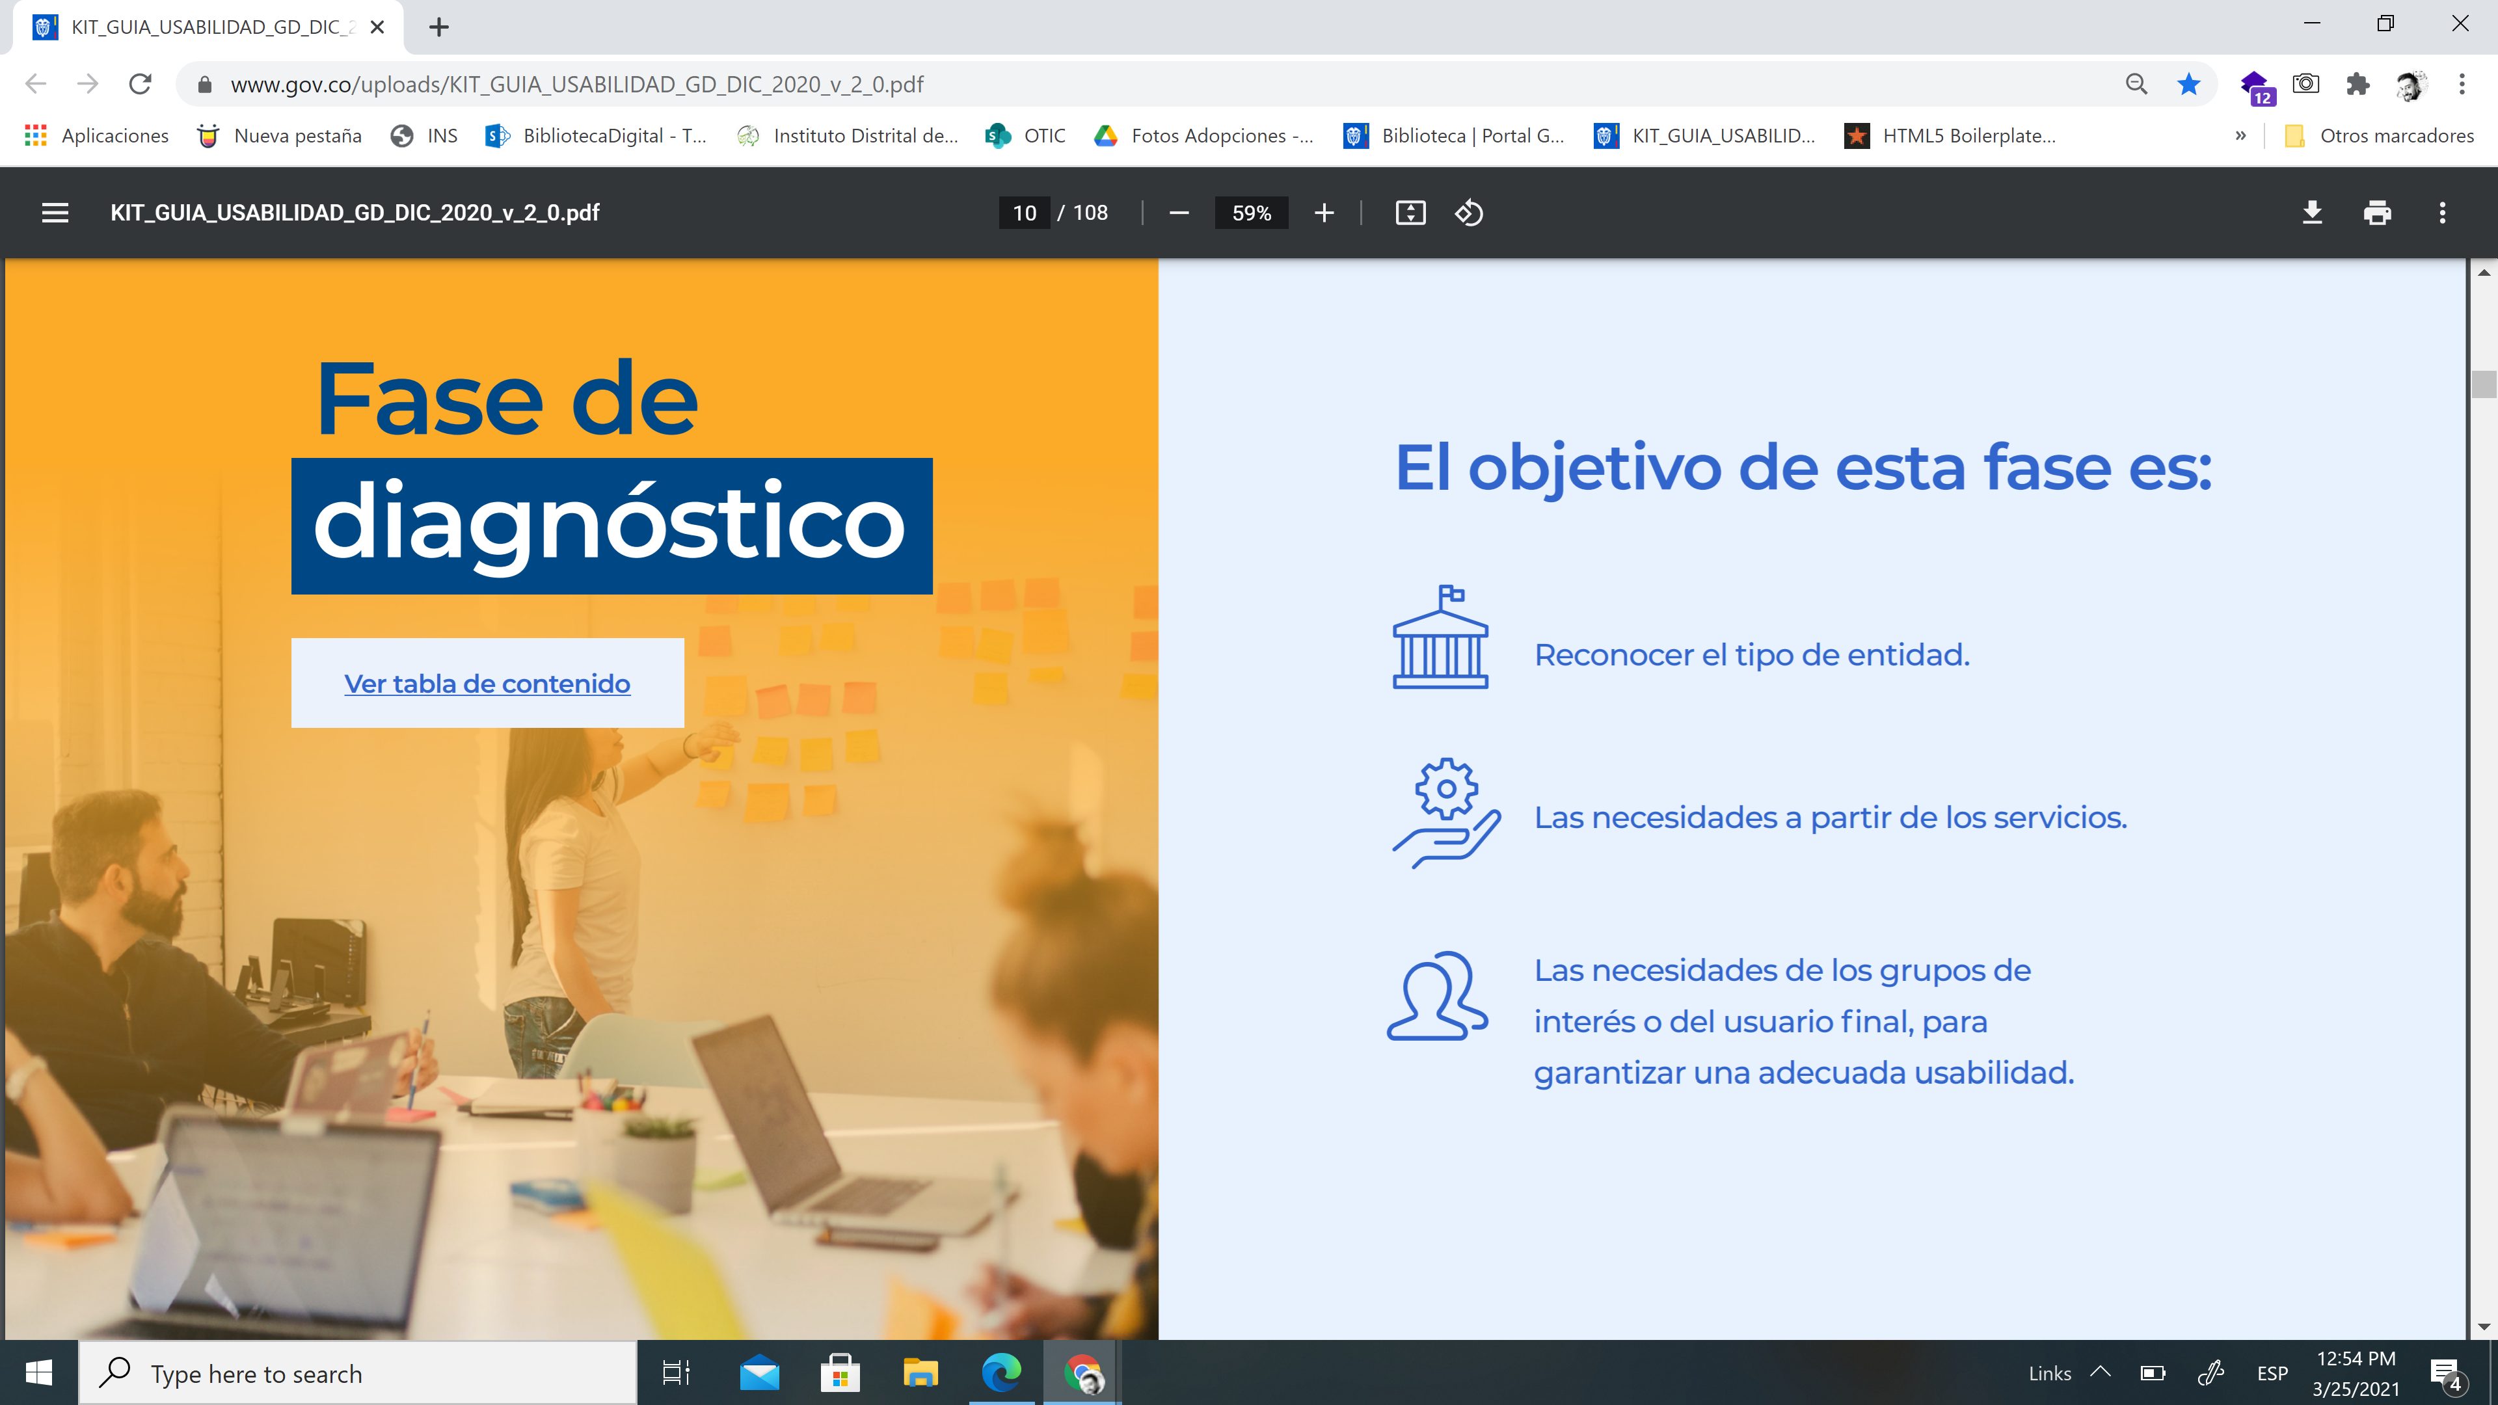Screen dimensions: 2498x1405
Task: Switch to Chrome in taskbar
Action: tap(1082, 1373)
